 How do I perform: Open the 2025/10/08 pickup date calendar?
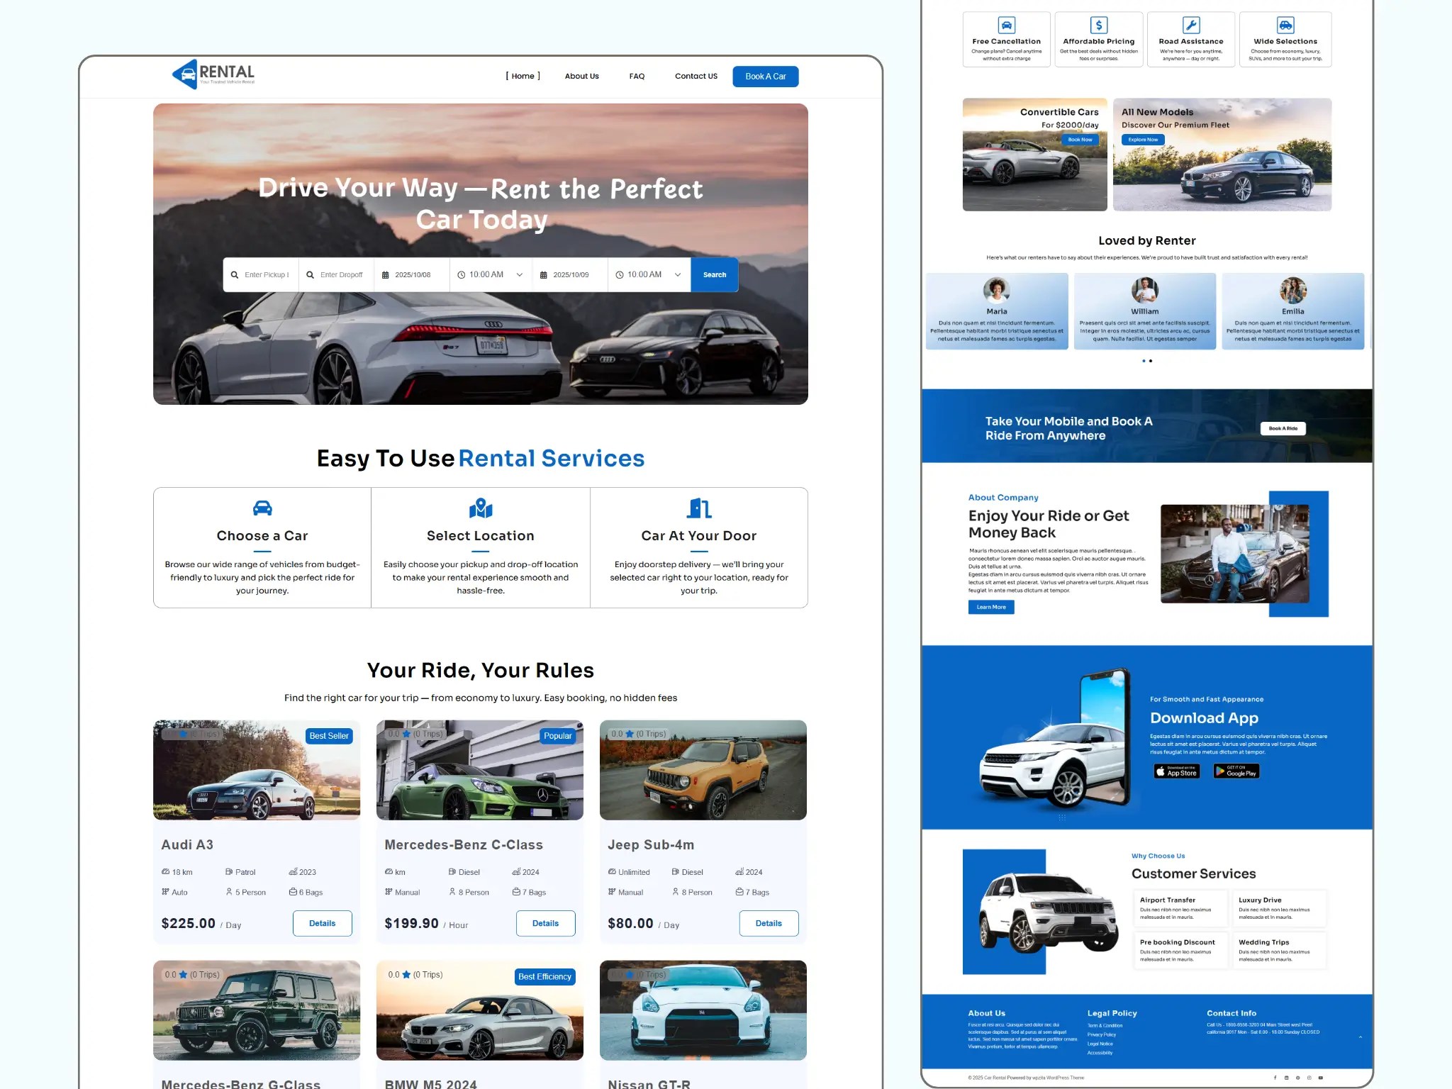click(413, 274)
